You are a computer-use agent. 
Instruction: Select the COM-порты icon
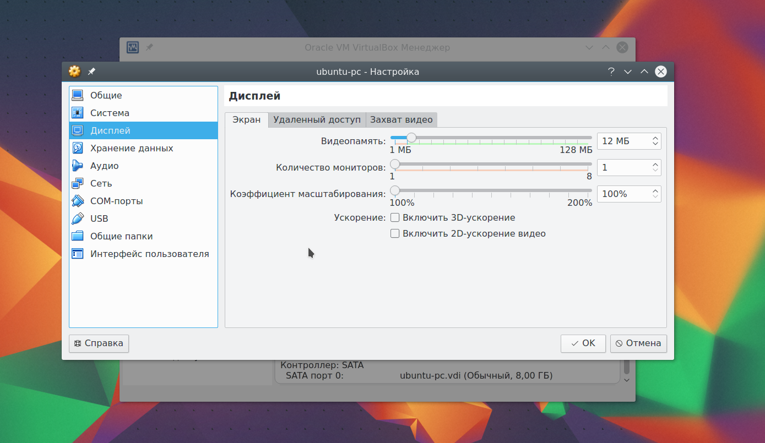click(78, 201)
